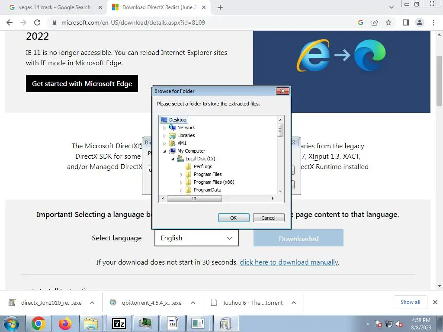Select Local Disk (C:) in the tree

[200, 159]
